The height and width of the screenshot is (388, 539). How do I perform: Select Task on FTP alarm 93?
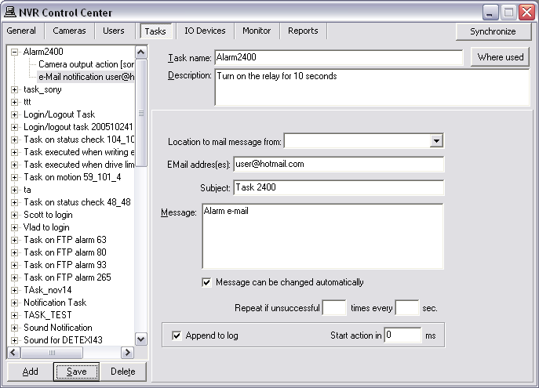(65, 265)
